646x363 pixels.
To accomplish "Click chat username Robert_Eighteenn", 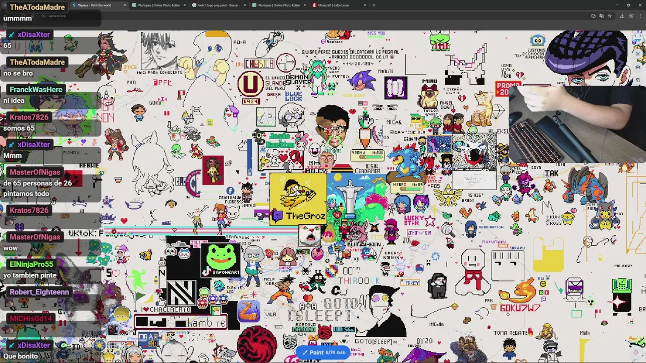I will 39,292.
